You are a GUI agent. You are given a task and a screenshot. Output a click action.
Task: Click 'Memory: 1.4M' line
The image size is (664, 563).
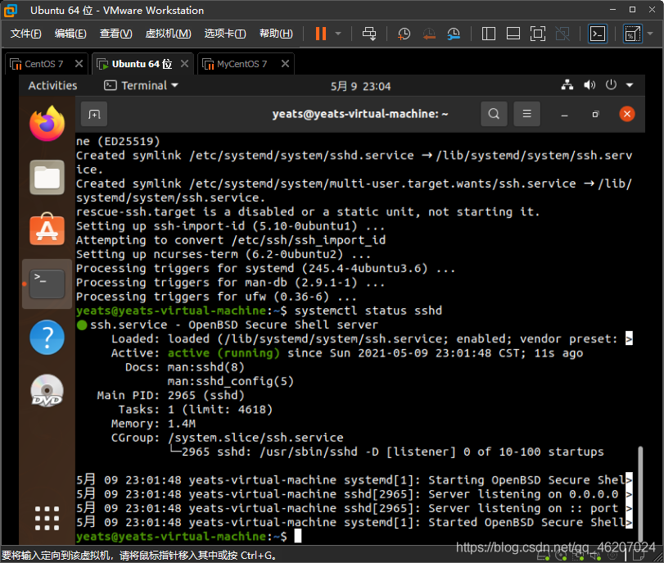click(153, 424)
